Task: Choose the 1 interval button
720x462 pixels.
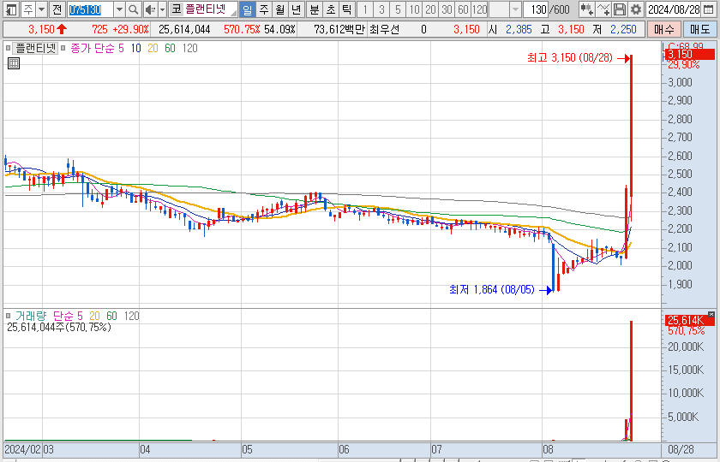Action: click(365, 9)
